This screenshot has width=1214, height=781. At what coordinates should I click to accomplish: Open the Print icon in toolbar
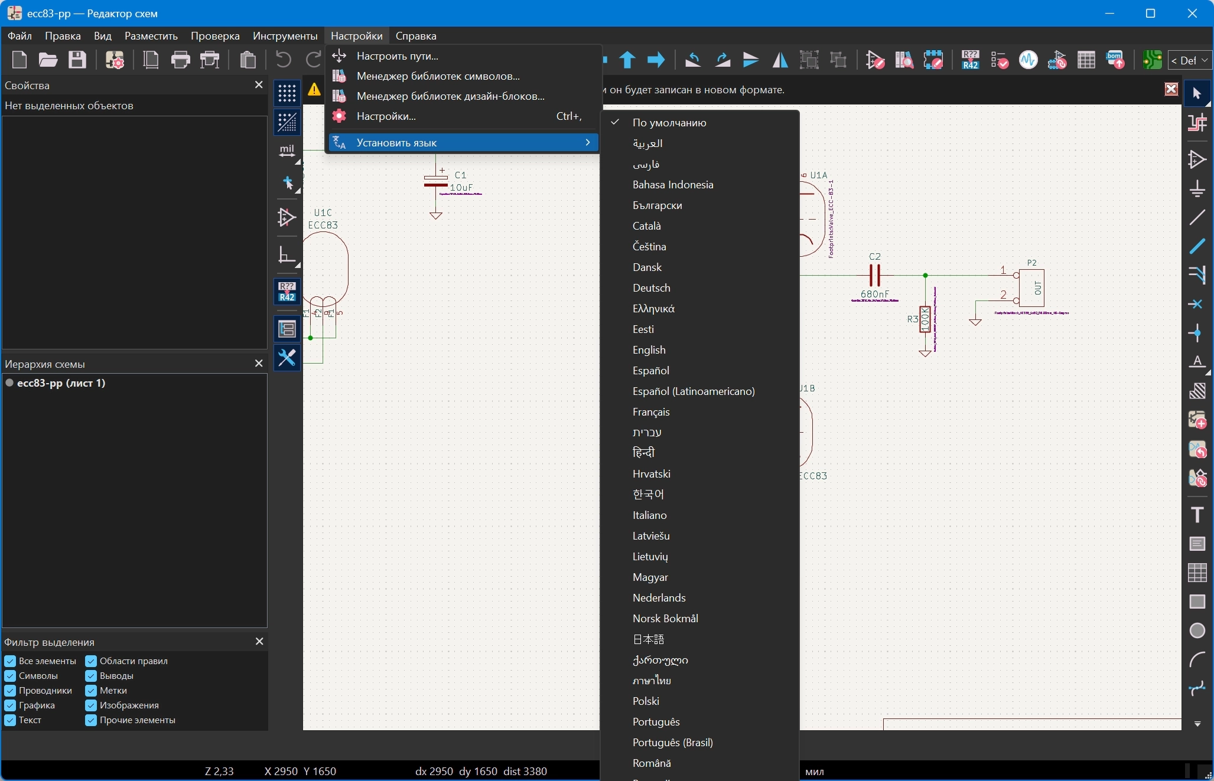(x=180, y=60)
